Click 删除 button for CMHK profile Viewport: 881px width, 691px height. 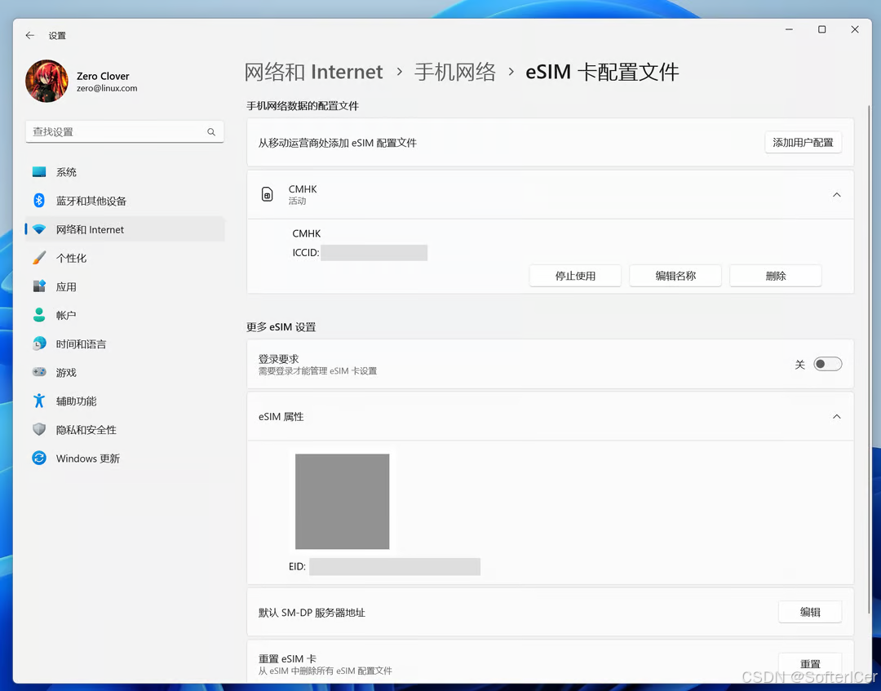coord(776,276)
